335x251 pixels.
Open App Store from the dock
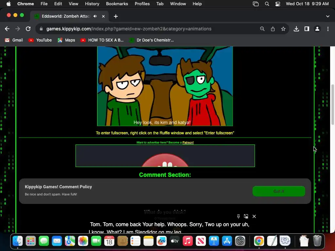coord(227,241)
